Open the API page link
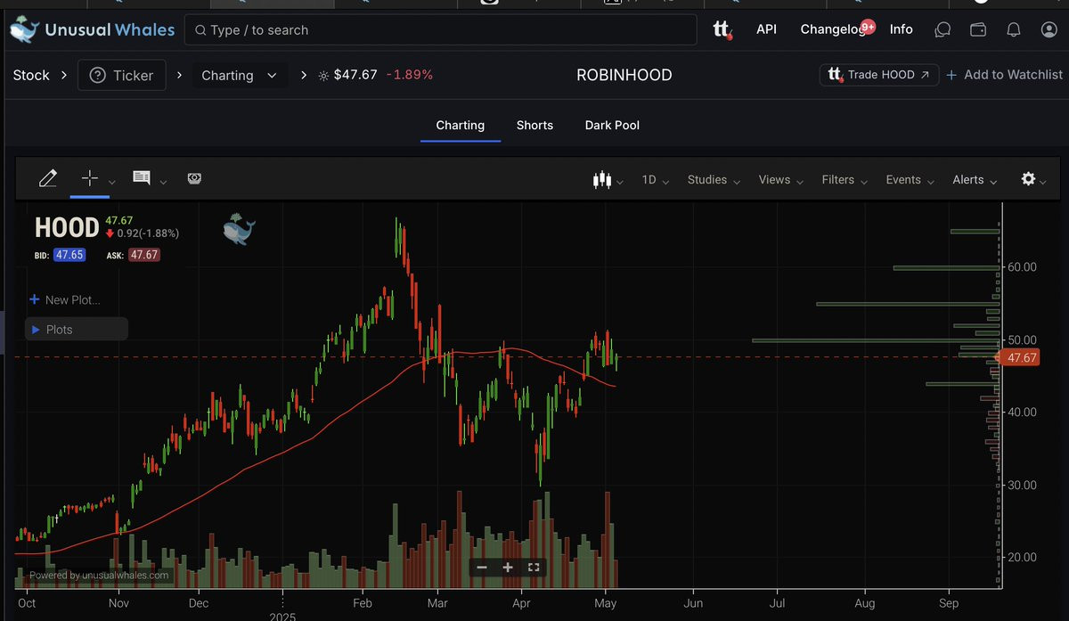 coord(766,29)
